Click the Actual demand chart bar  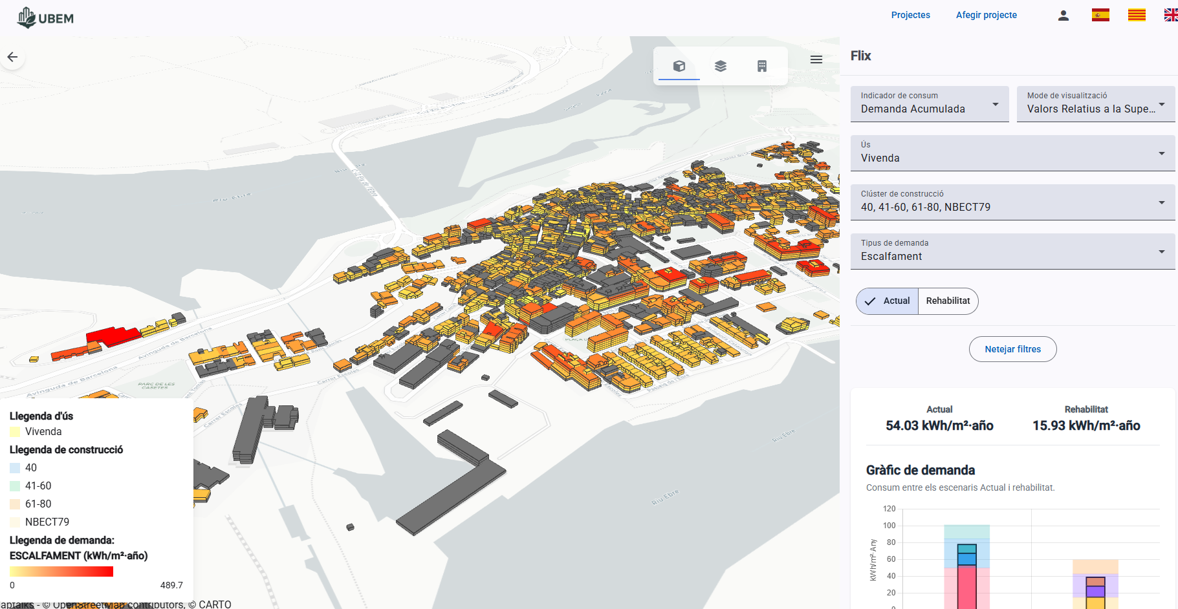point(966,577)
